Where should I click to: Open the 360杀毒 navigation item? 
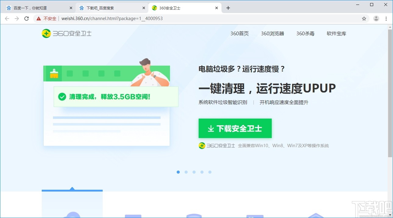point(305,34)
